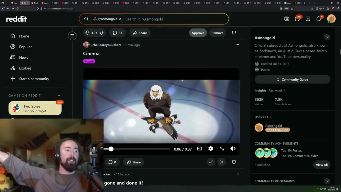Edit the Community Bookmarks
Viewport: 341px width, 192px height.
coord(327,181)
